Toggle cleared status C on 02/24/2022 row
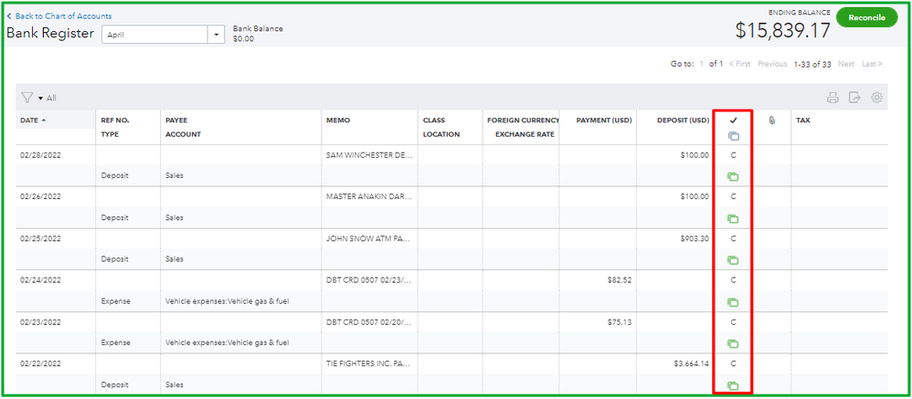This screenshot has width=912, height=399. 733,280
